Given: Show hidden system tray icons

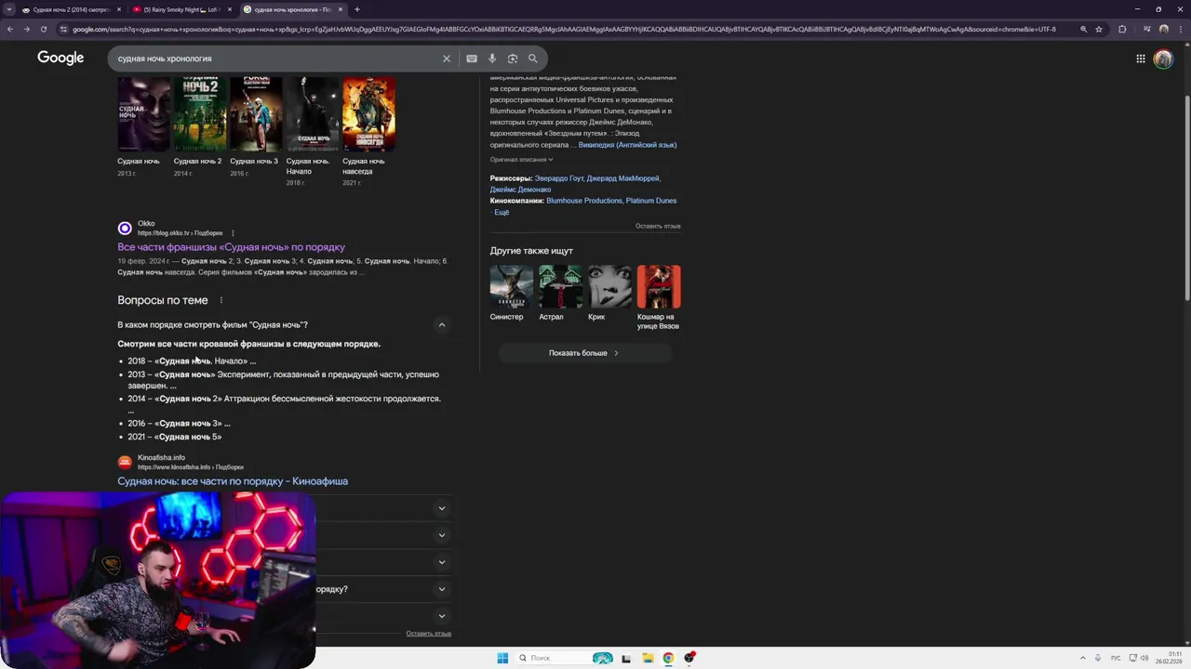Looking at the screenshot, I should (x=1082, y=658).
